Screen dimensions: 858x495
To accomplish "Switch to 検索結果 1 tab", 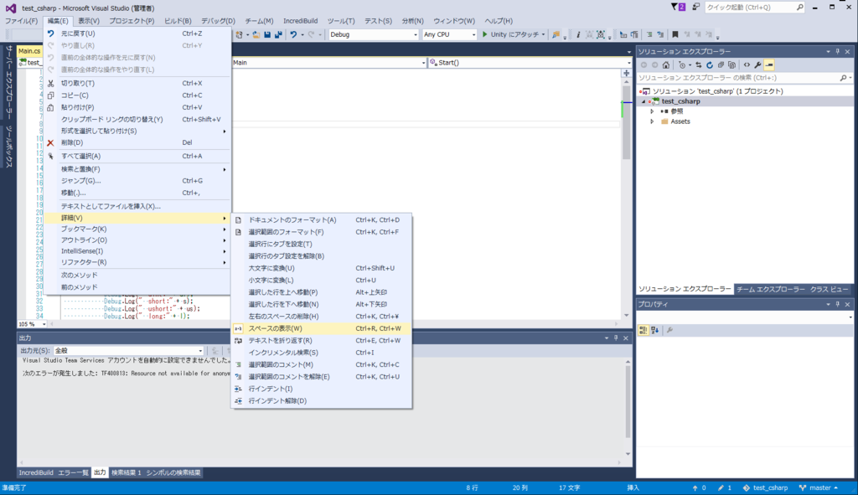I will [127, 472].
